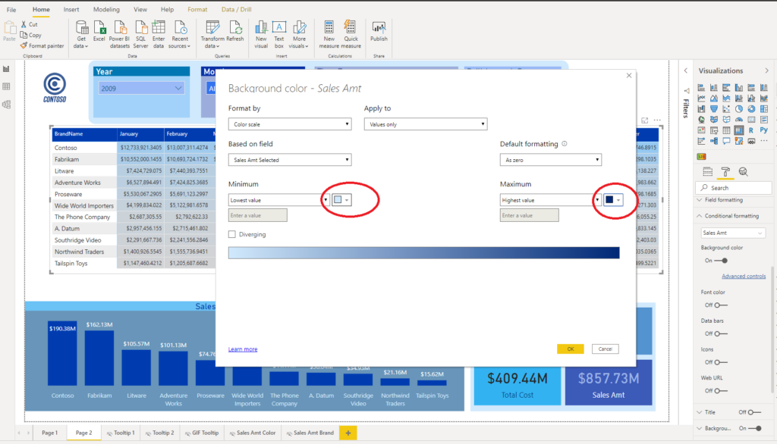Switch to Model view in left sidebar
Image resolution: width=777 pixels, height=444 pixels.
(6, 105)
